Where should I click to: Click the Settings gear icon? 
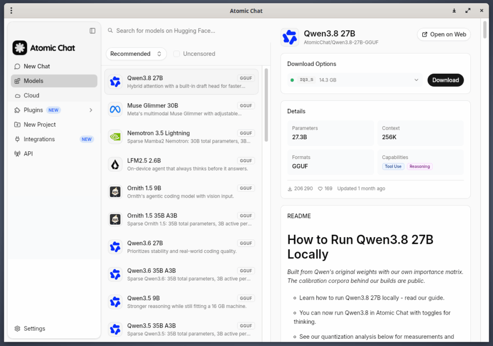click(x=17, y=328)
